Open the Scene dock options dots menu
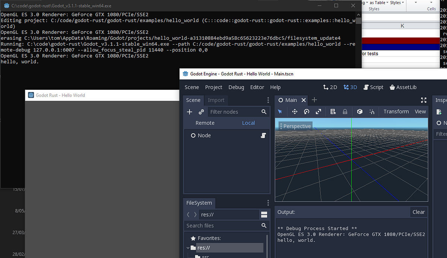Image resolution: width=447 pixels, height=258 pixels. pyautogui.click(x=268, y=100)
